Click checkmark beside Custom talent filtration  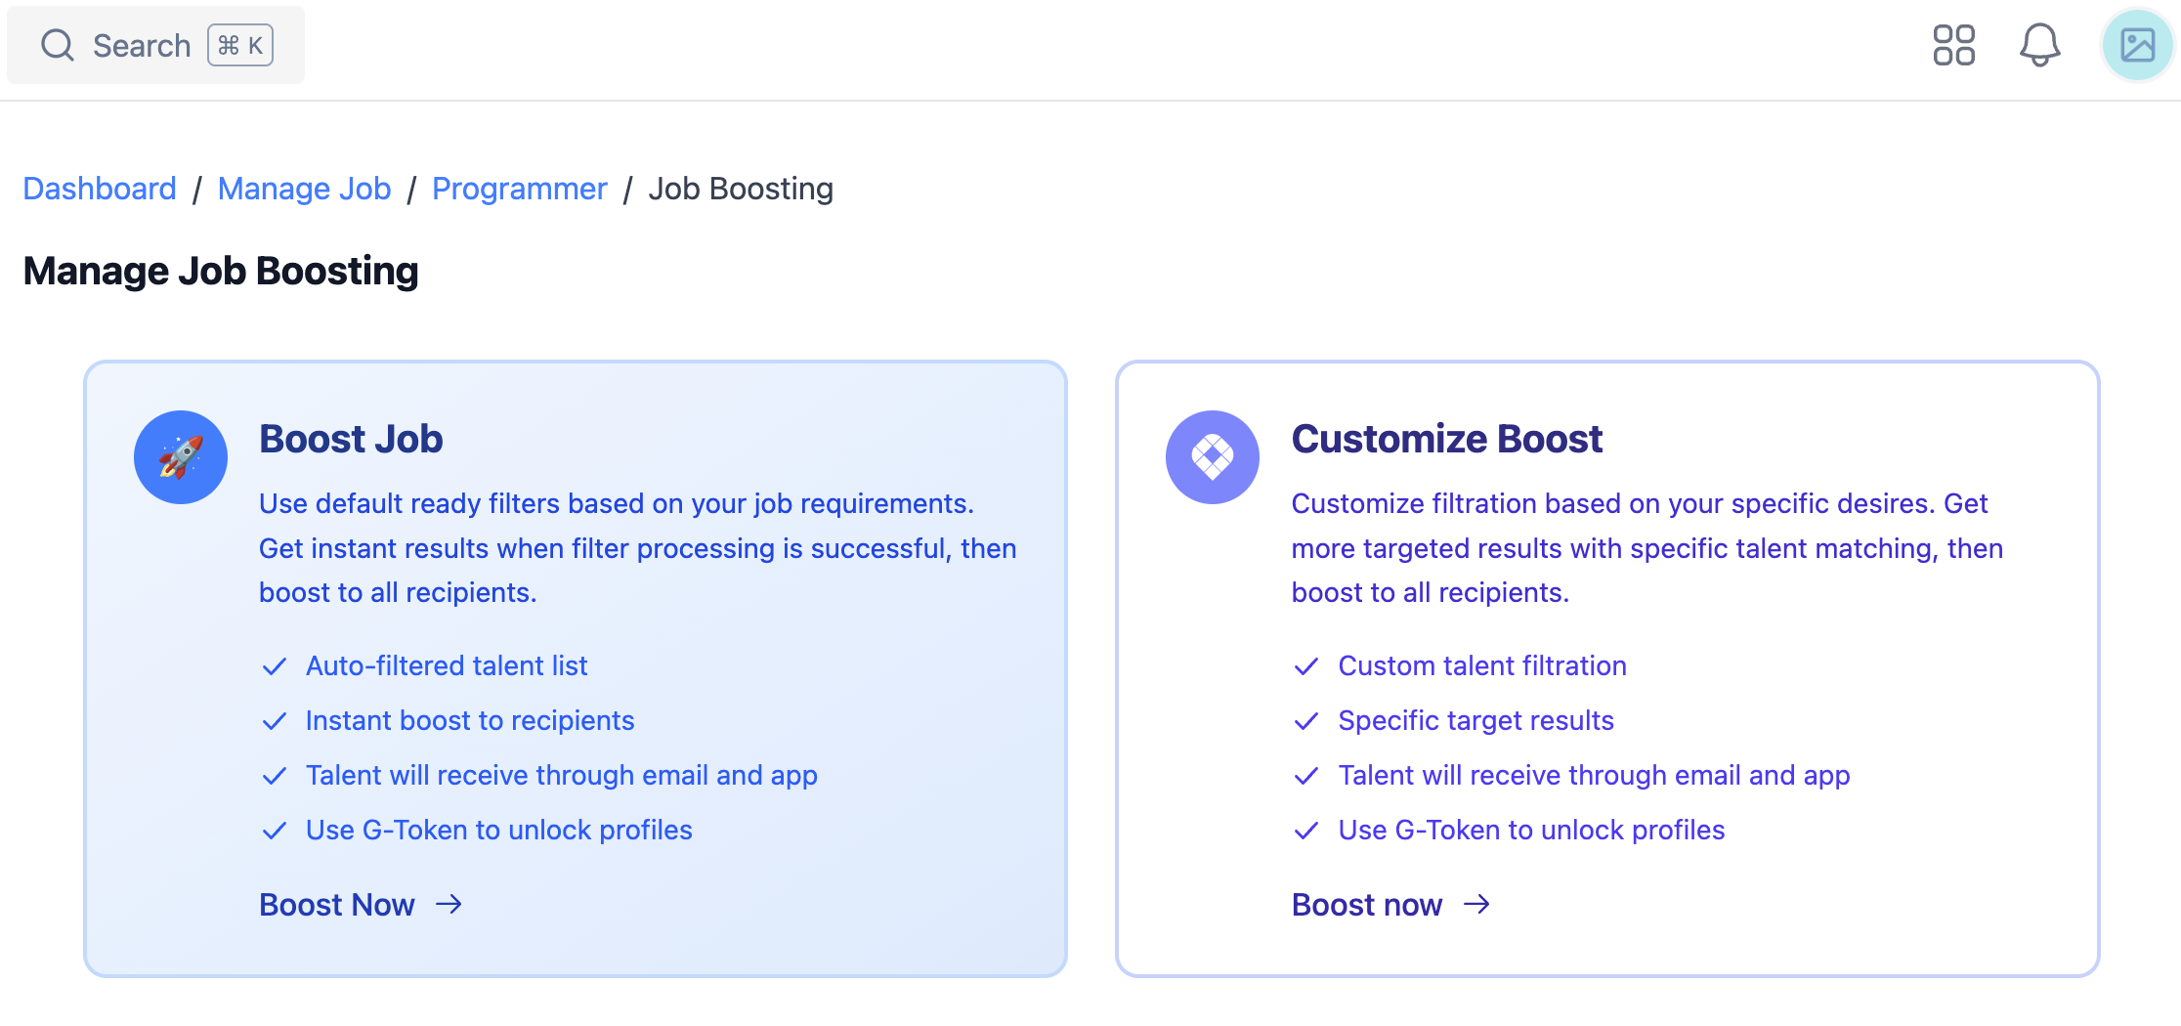tap(1306, 666)
